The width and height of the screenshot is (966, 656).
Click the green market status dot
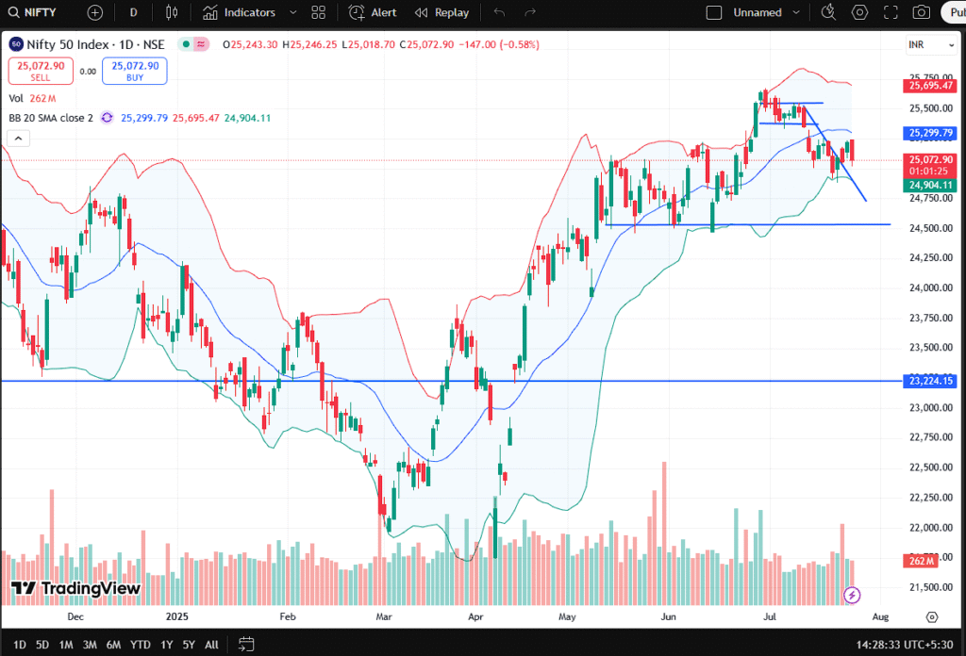pyautogui.click(x=186, y=44)
